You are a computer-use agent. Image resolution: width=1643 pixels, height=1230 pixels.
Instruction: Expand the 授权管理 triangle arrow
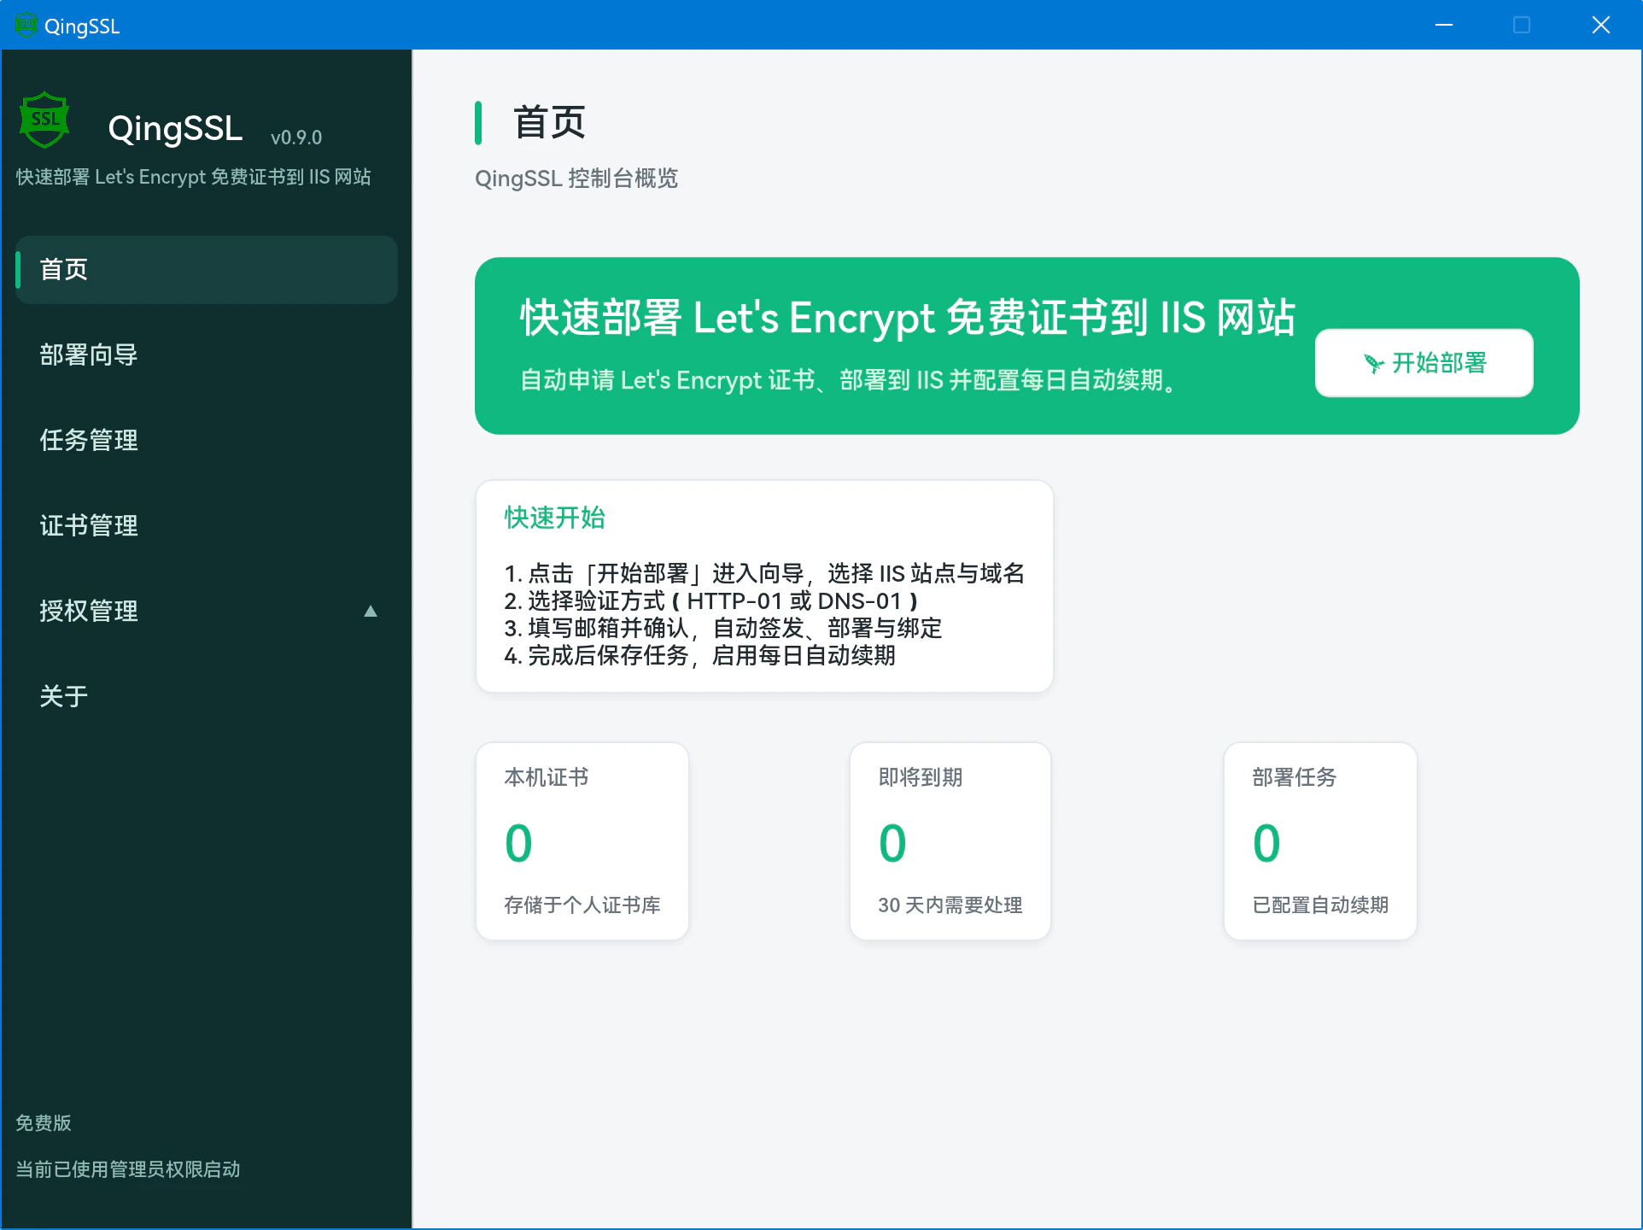(371, 612)
